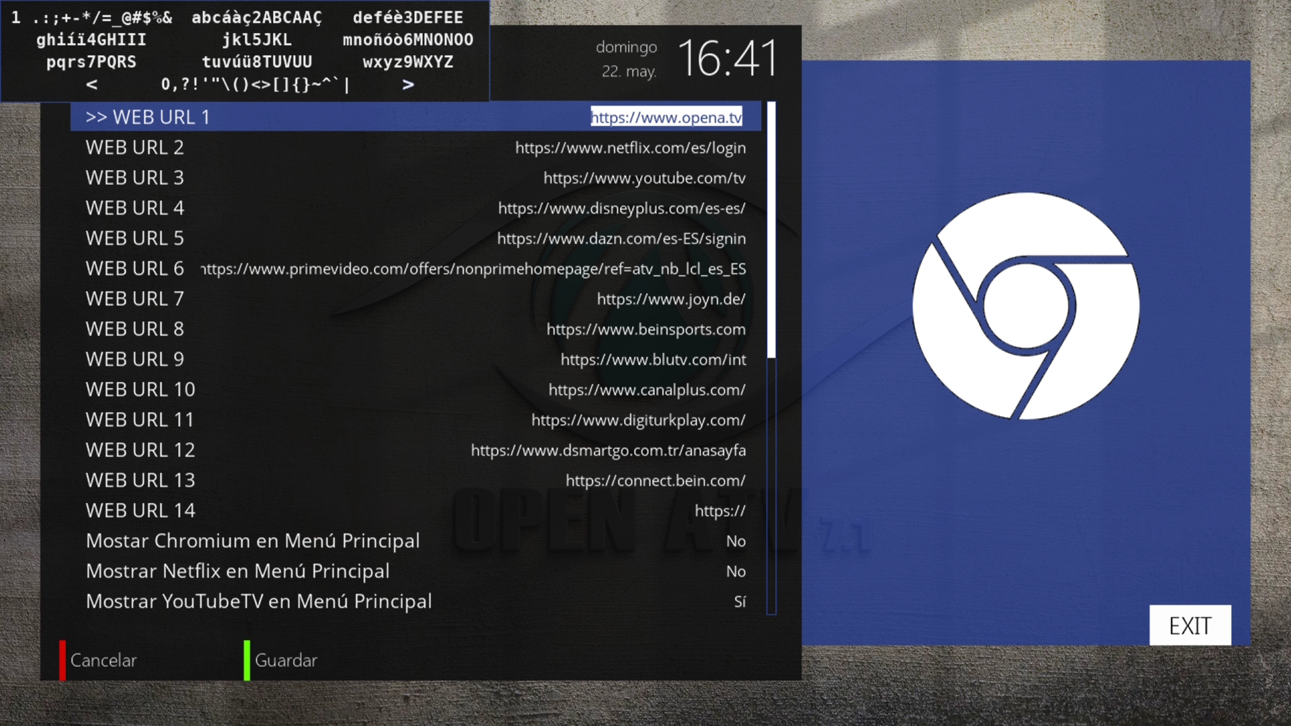Click the EXIT button
This screenshot has height=726, width=1291.
tap(1189, 626)
